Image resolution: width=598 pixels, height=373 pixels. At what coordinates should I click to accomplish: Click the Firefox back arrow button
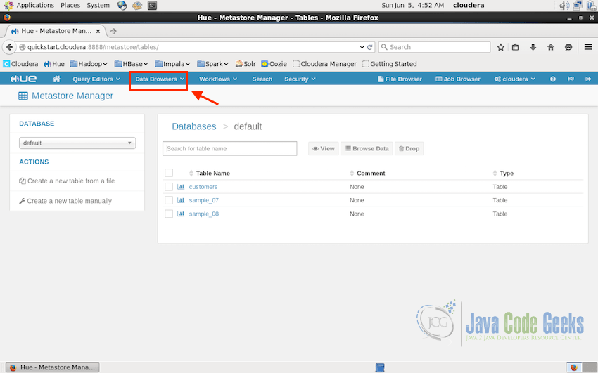pyautogui.click(x=10, y=47)
